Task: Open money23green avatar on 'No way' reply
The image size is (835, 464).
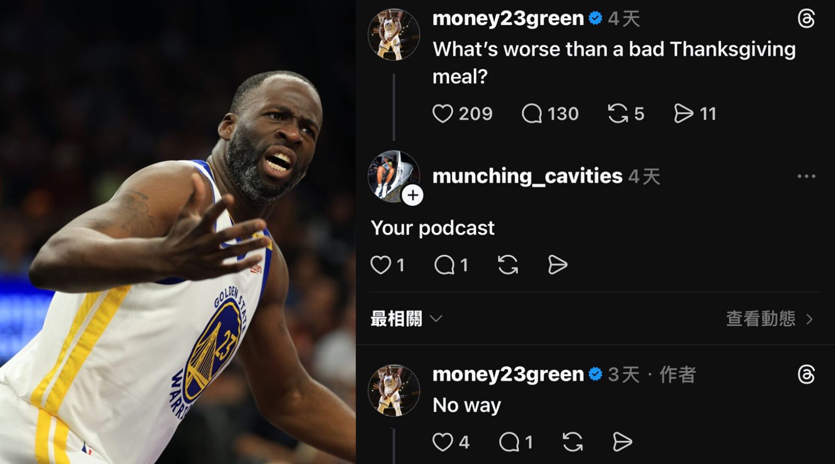Action: (x=394, y=390)
